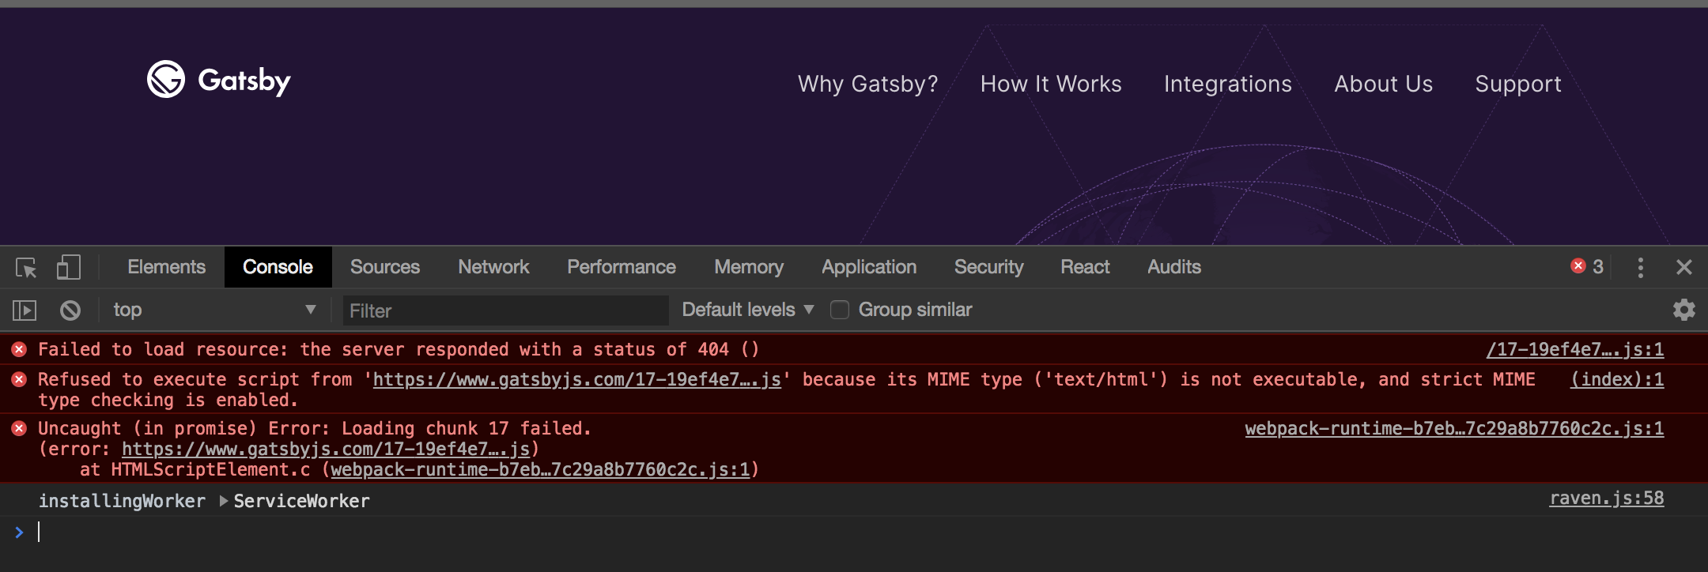Click the Gatsby logo icon
Image resolution: width=1708 pixels, height=572 pixels.
click(x=166, y=79)
